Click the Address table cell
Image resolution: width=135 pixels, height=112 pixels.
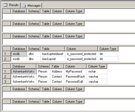coord(57,71)
